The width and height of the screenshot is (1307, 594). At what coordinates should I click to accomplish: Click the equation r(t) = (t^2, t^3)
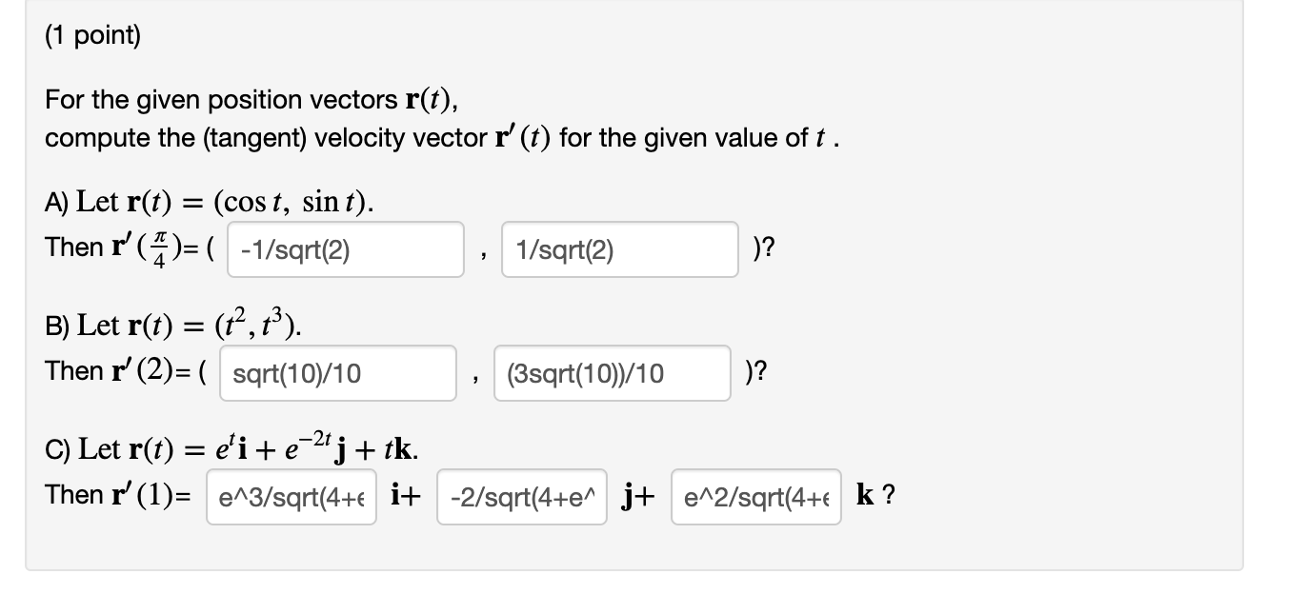coord(171,324)
